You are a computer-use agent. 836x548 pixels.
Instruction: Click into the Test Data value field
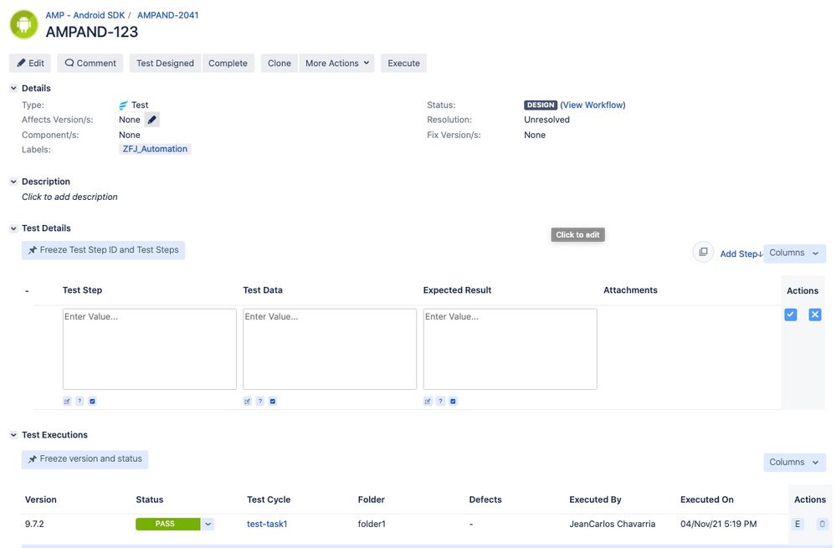[330, 349]
